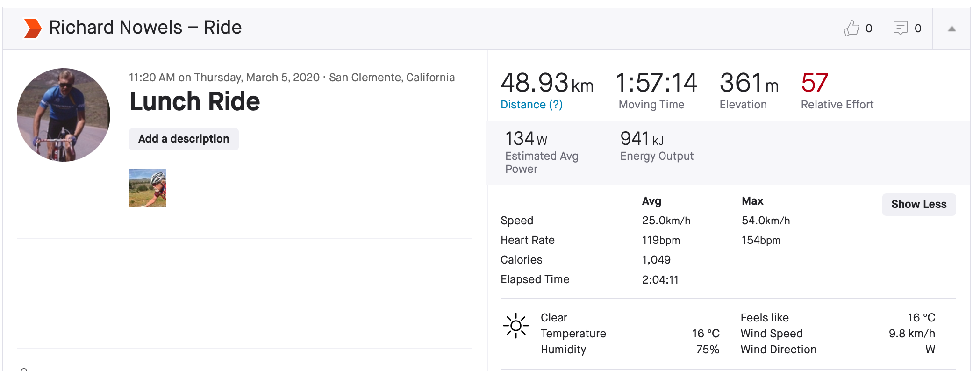Open the Distance (?) help link
The height and width of the screenshot is (371, 973).
(x=531, y=105)
